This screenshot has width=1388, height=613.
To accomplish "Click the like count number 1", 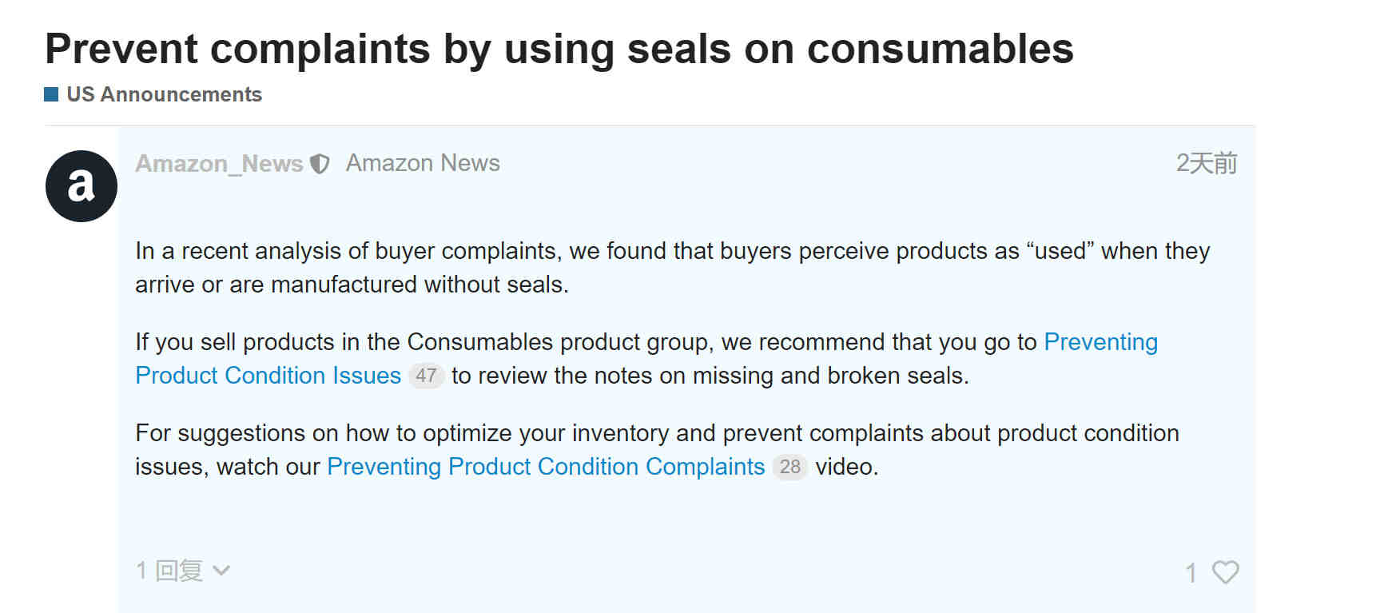I will pos(1191,572).
